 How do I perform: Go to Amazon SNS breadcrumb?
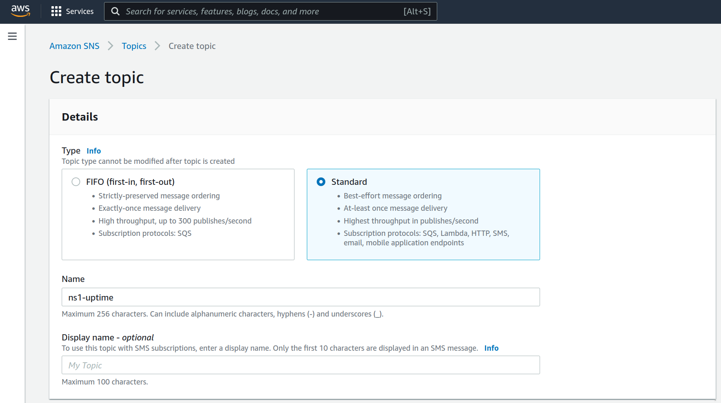74,46
